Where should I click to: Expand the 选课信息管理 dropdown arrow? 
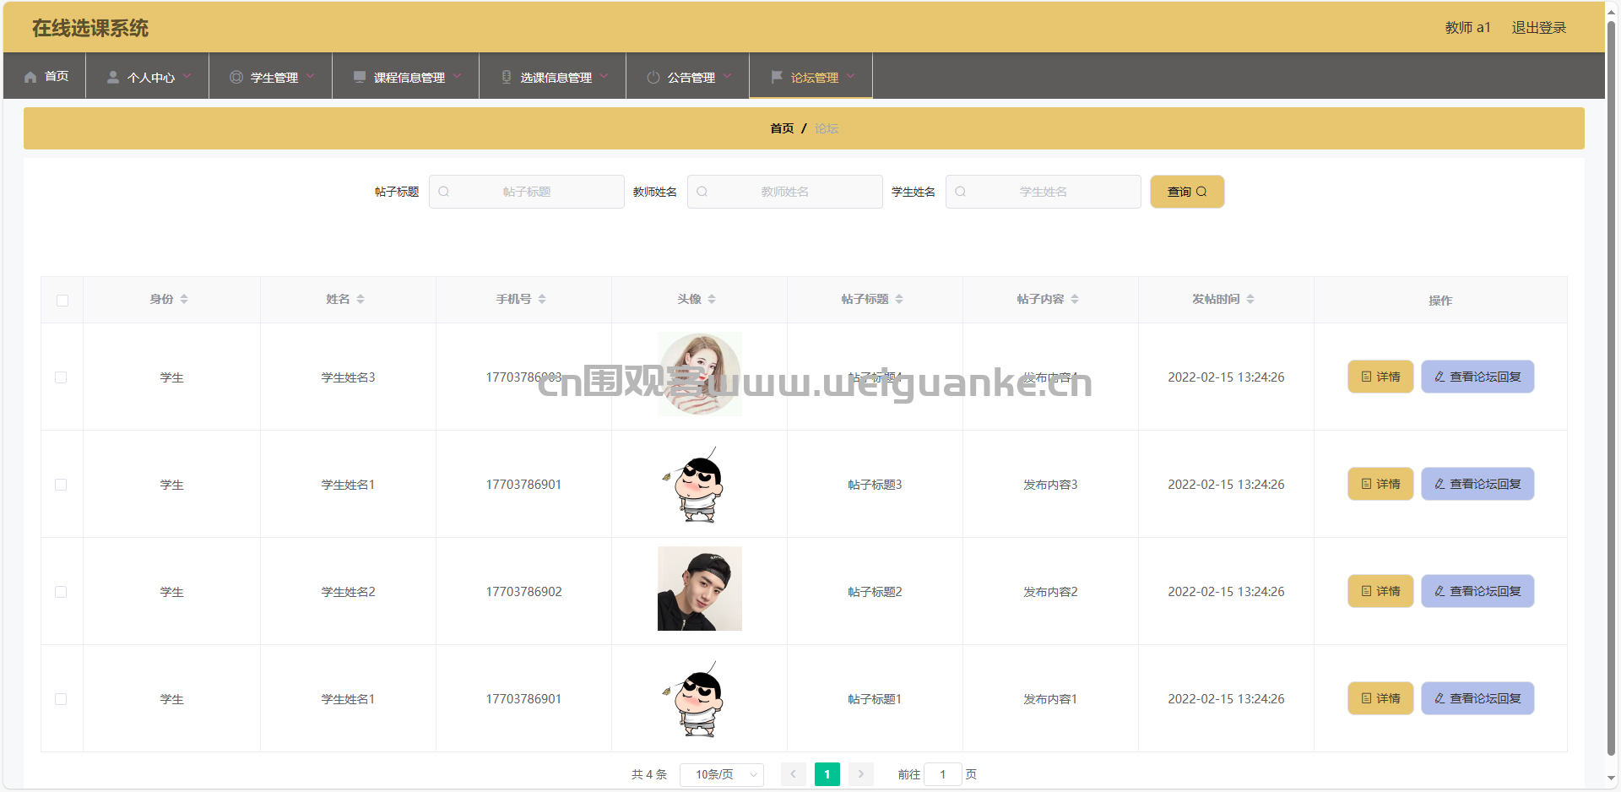click(x=604, y=76)
